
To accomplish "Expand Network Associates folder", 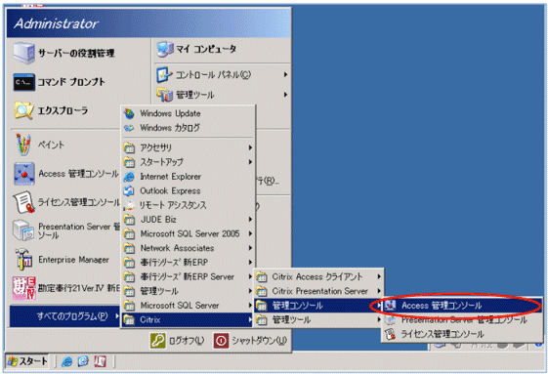I will [188, 248].
